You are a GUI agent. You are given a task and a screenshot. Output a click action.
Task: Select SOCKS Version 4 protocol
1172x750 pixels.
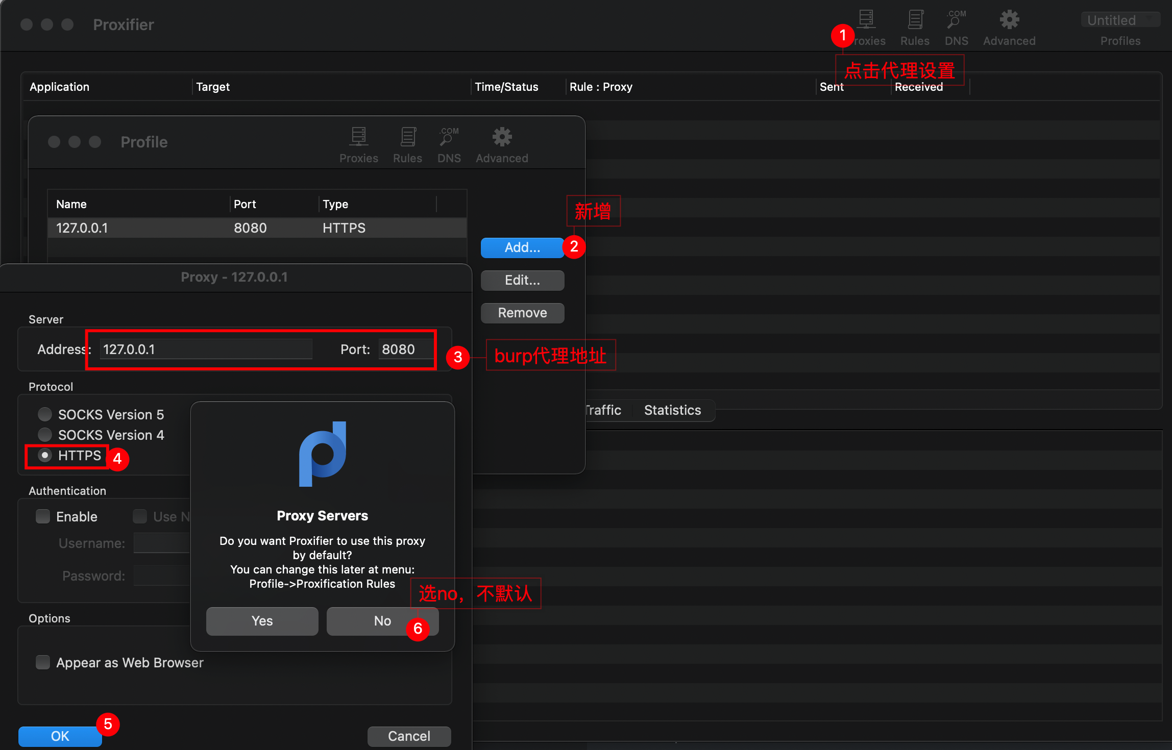tap(45, 435)
